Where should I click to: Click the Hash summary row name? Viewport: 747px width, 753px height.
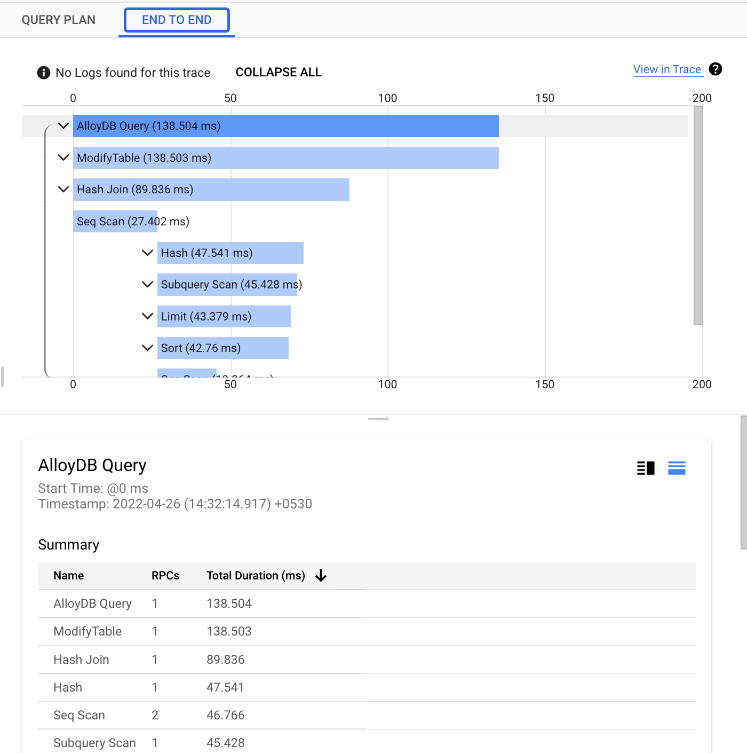[68, 687]
